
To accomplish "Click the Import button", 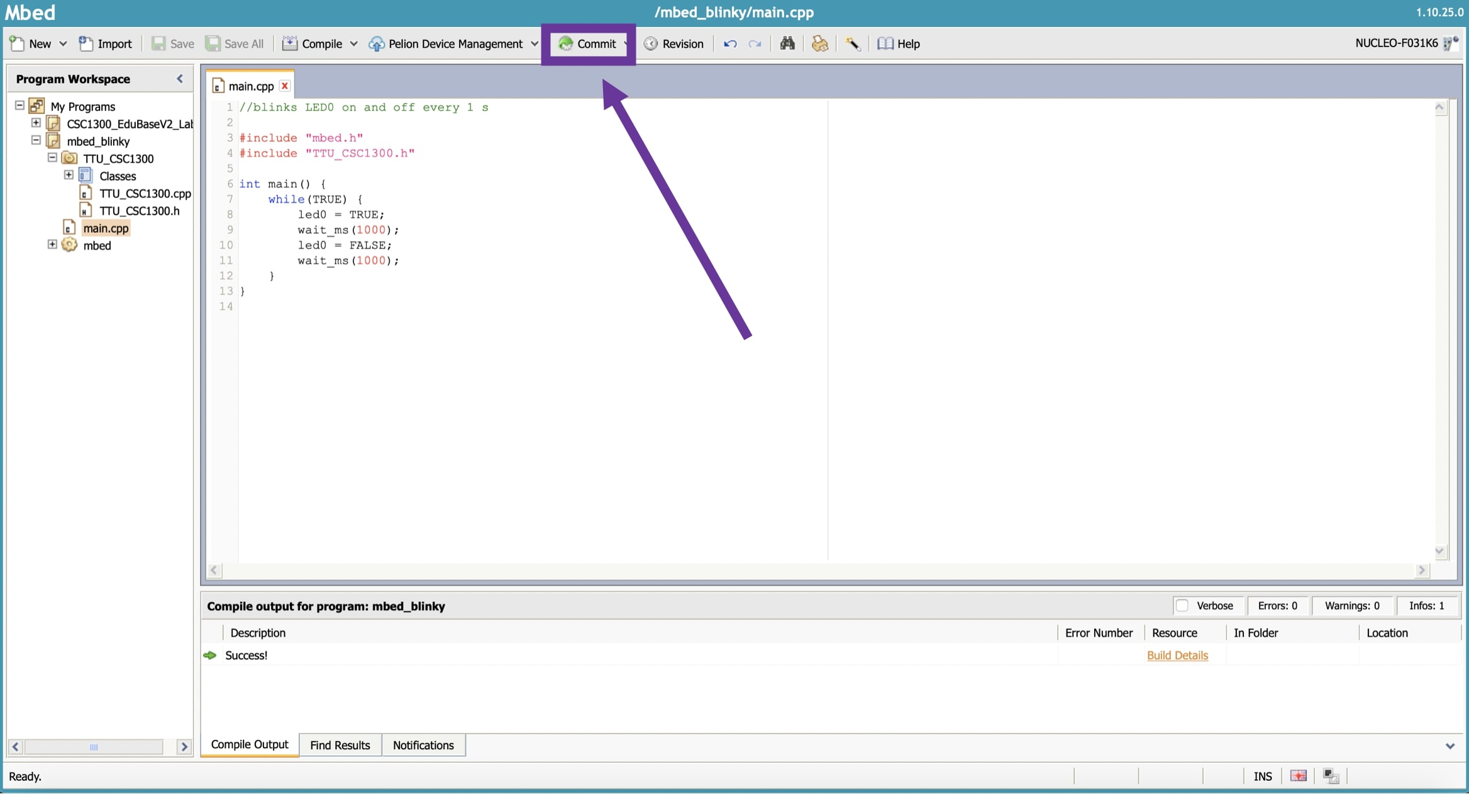I will tap(106, 43).
